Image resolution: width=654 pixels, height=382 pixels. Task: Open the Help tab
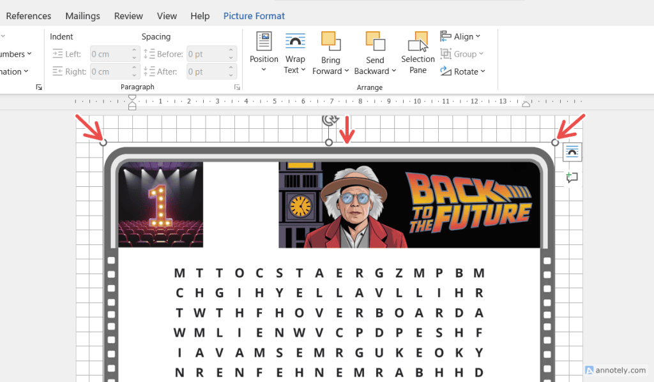click(200, 16)
